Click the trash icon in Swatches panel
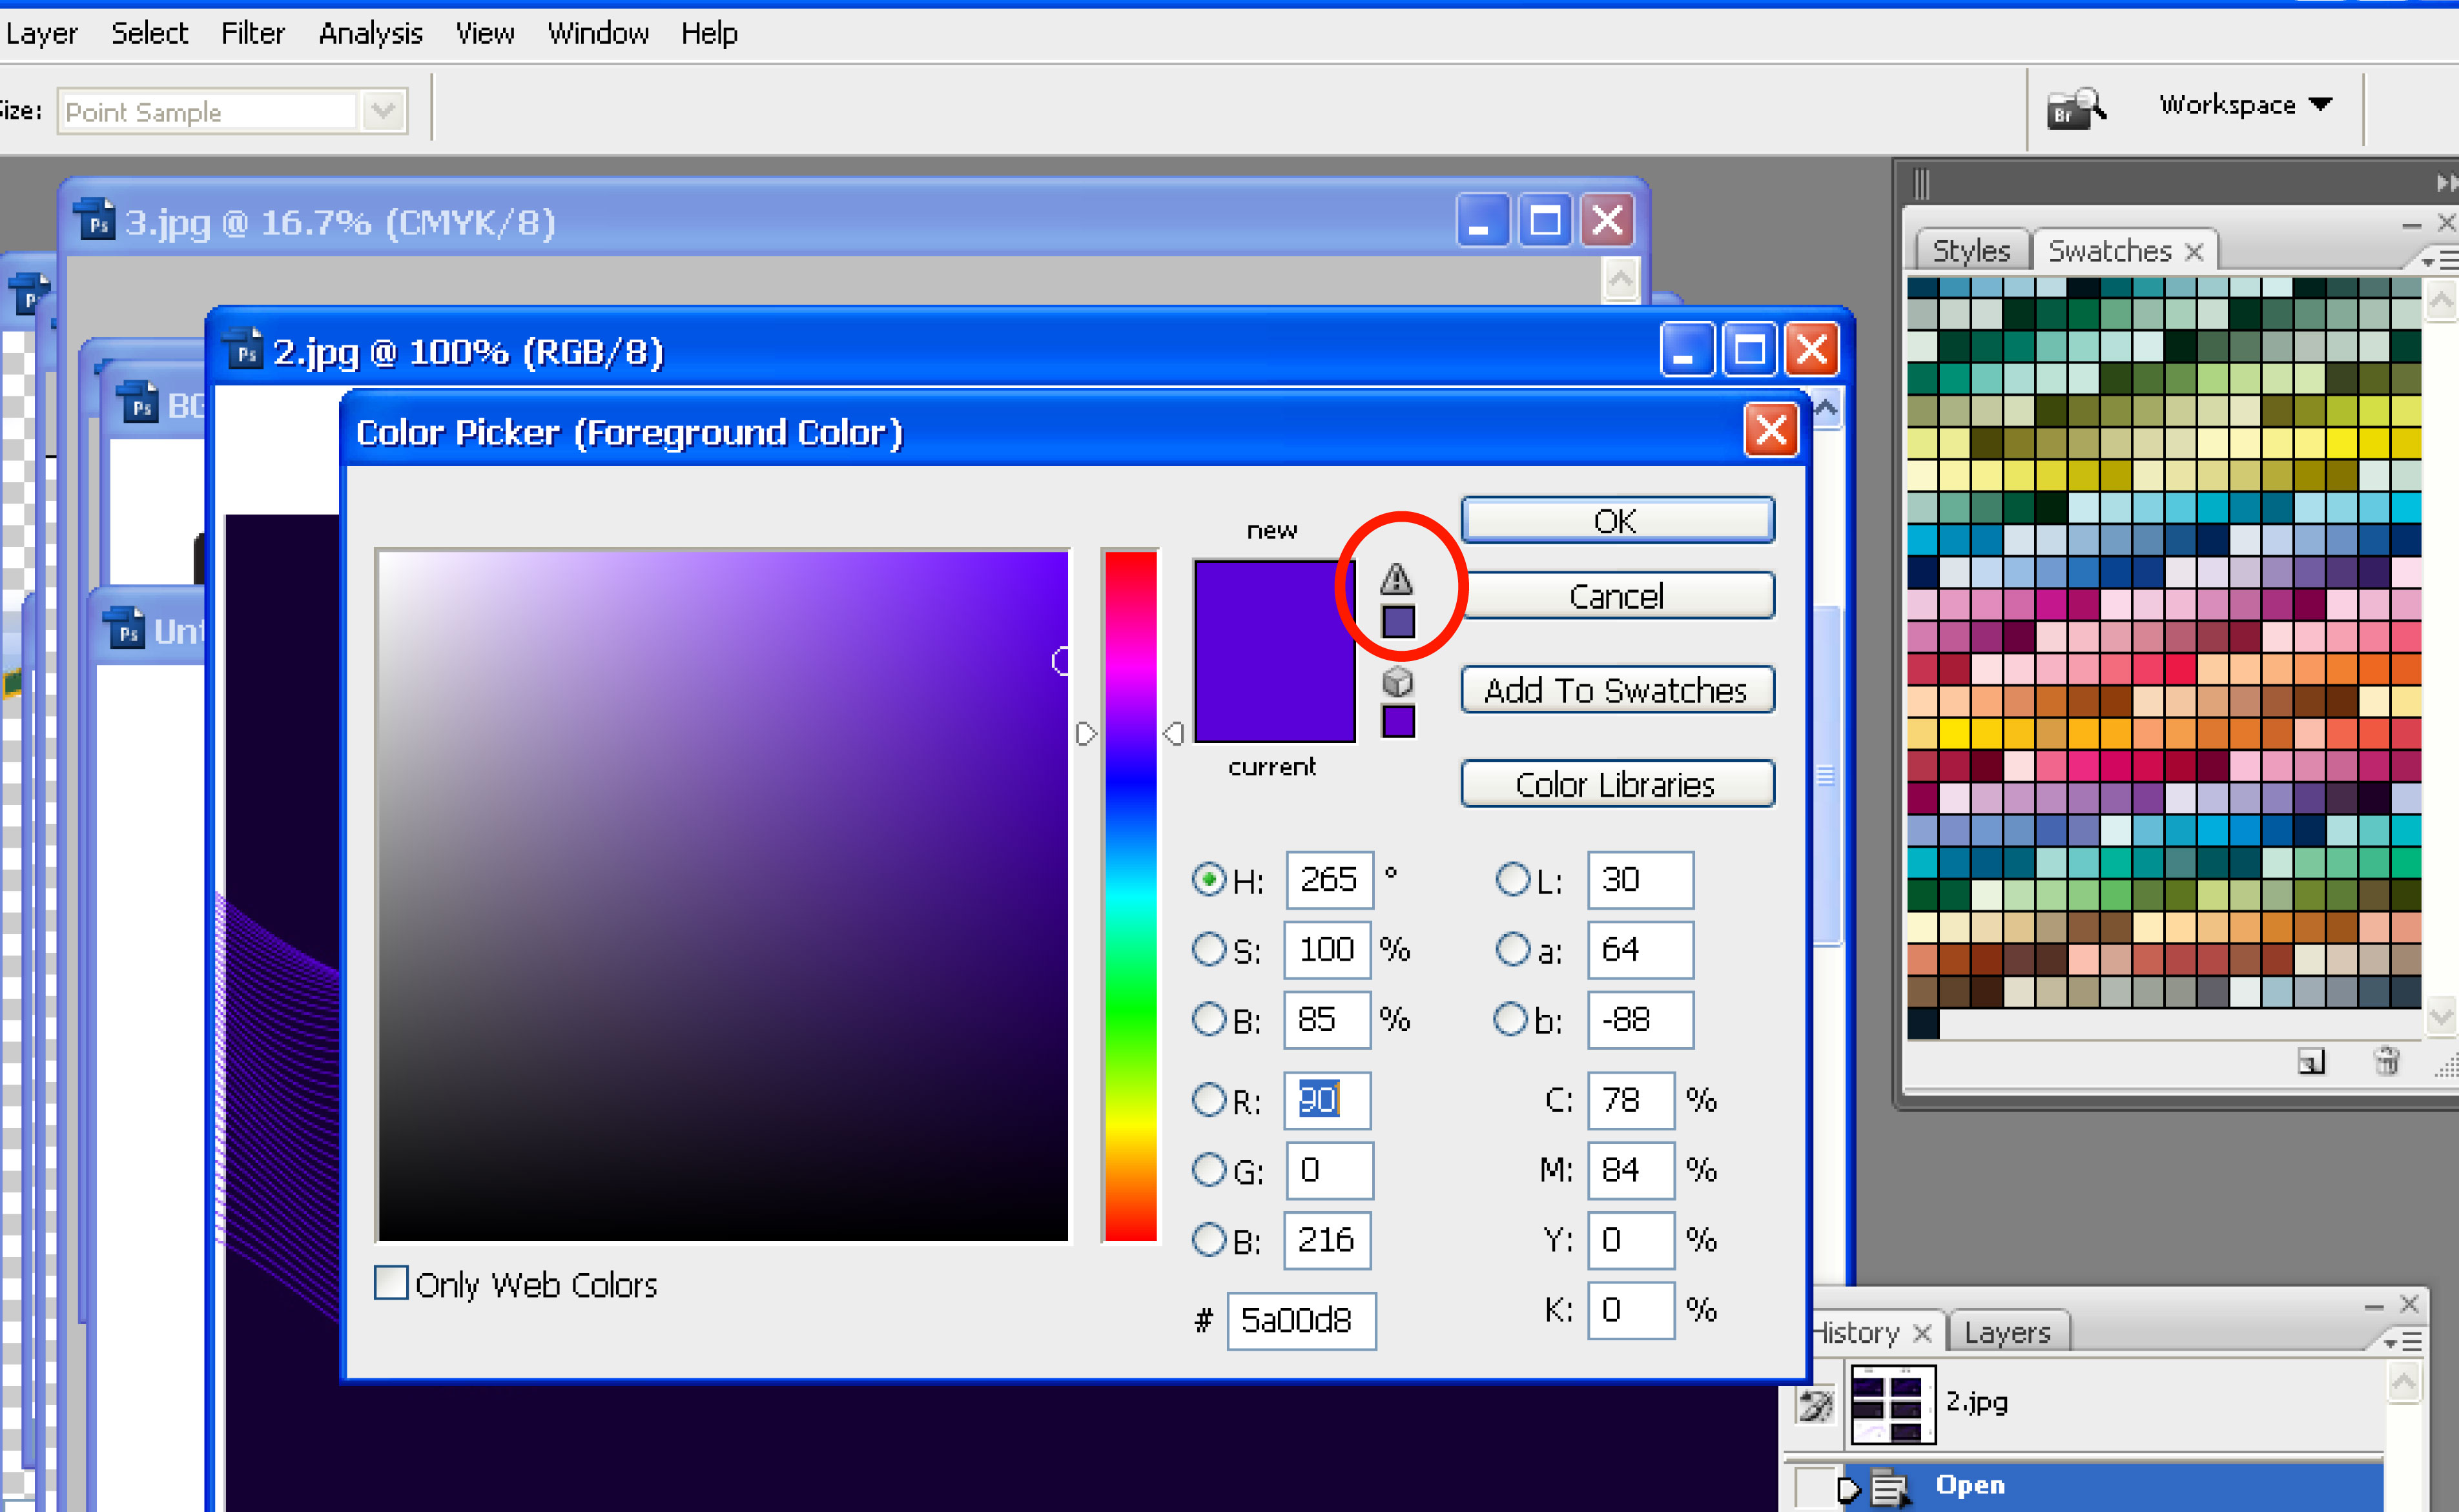This screenshot has height=1512, width=2459. (2386, 1061)
